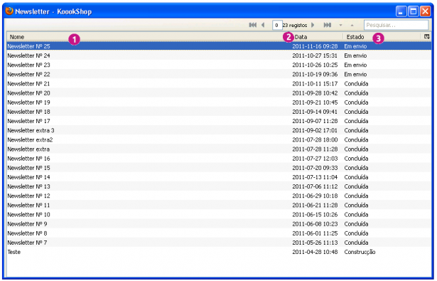The image size is (437, 281).
Task: Select row Newsletter extra 3
Action: [219, 130]
